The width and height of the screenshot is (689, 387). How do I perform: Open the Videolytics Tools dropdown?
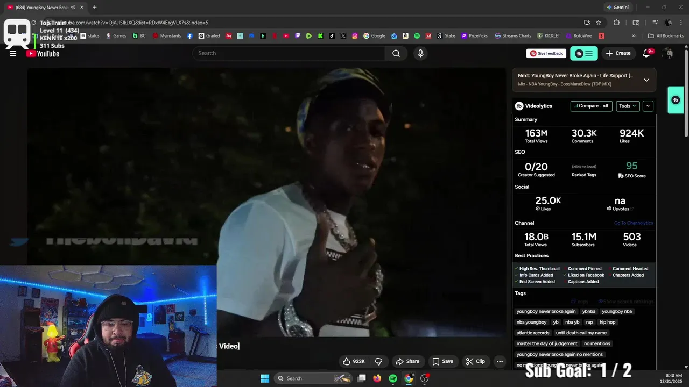[628, 106]
